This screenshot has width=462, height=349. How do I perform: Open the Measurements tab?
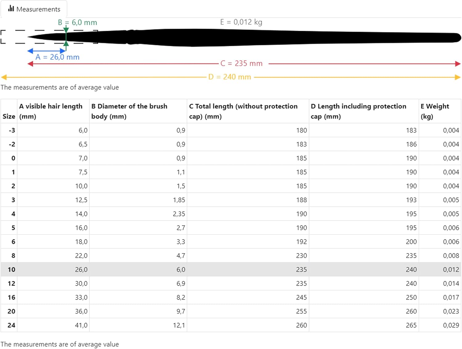pyautogui.click(x=34, y=9)
